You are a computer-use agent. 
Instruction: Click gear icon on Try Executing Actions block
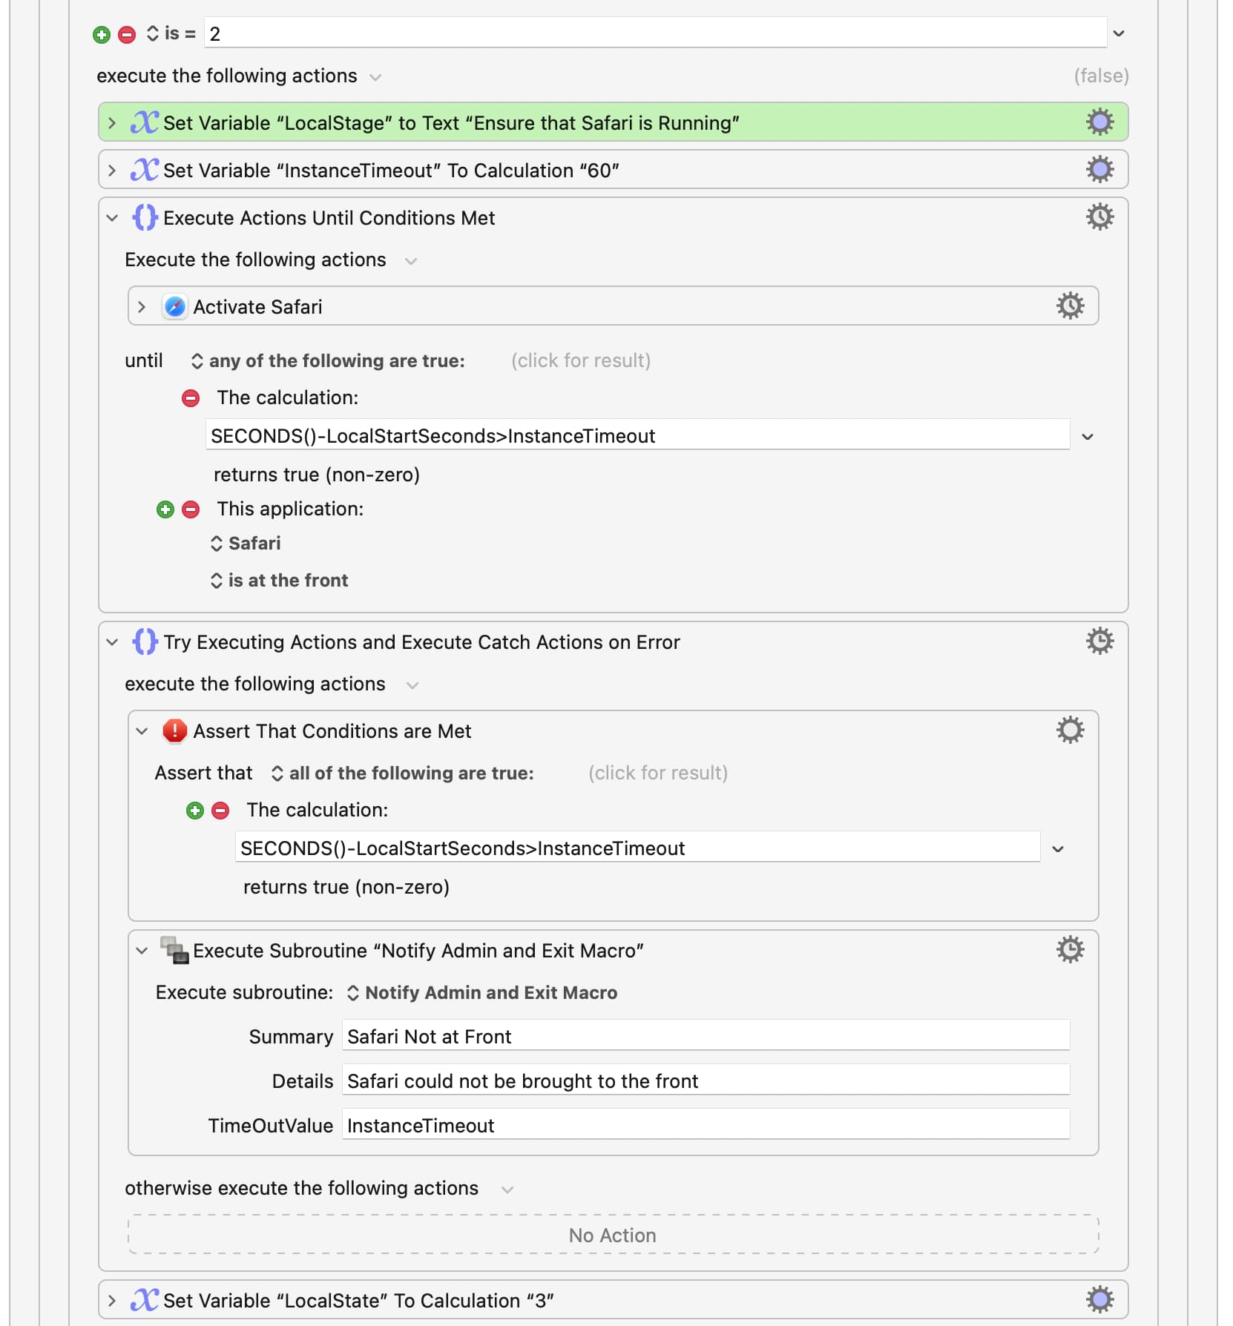coord(1099,641)
